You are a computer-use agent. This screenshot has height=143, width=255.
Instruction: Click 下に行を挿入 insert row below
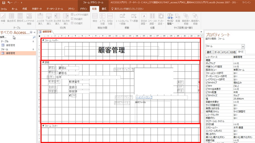[49, 19]
